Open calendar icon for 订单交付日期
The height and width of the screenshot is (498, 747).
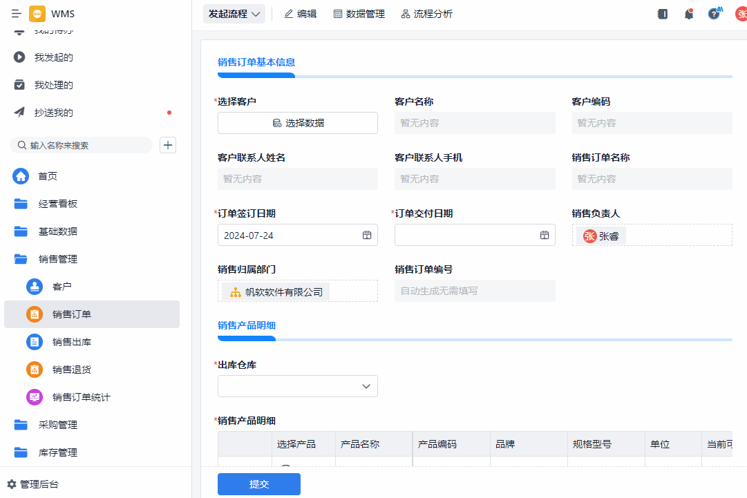click(545, 236)
